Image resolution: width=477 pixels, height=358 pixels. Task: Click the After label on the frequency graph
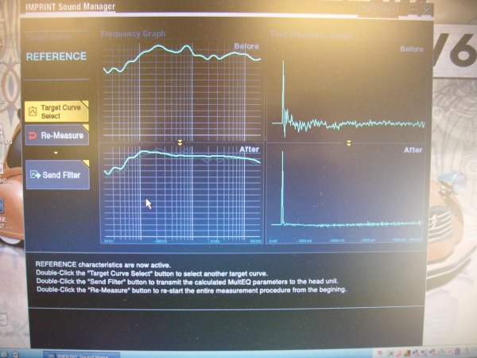point(249,150)
